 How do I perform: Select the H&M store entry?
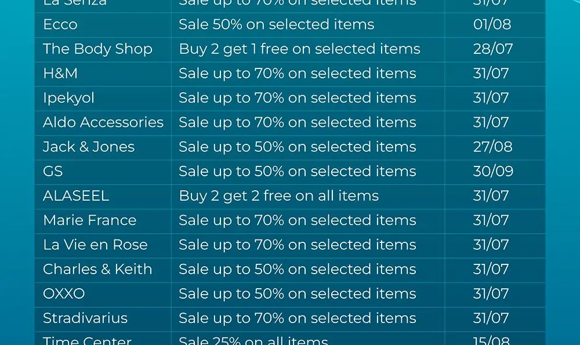(x=60, y=73)
